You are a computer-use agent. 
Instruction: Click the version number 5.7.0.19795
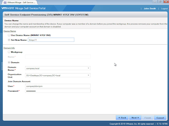click(x=162, y=124)
